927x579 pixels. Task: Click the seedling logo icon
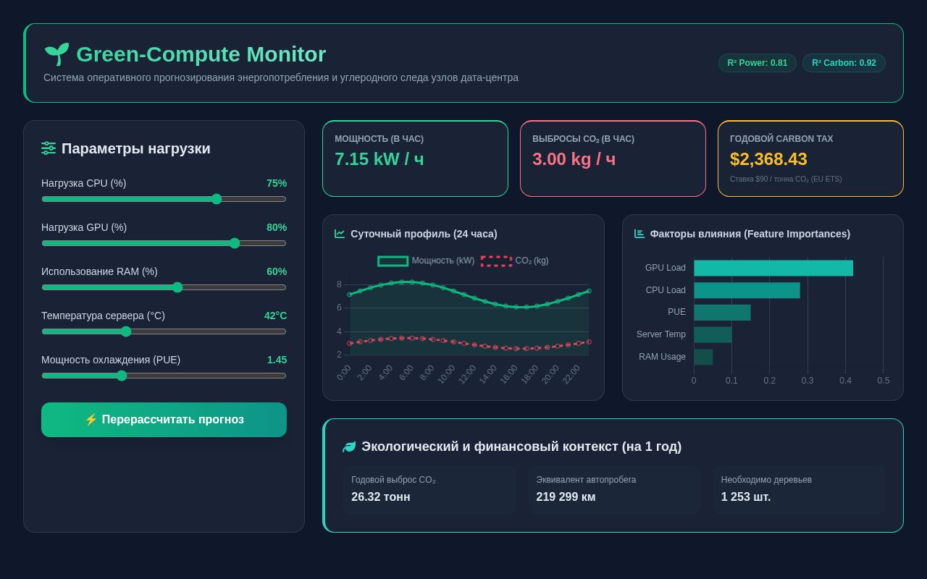[x=56, y=54]
